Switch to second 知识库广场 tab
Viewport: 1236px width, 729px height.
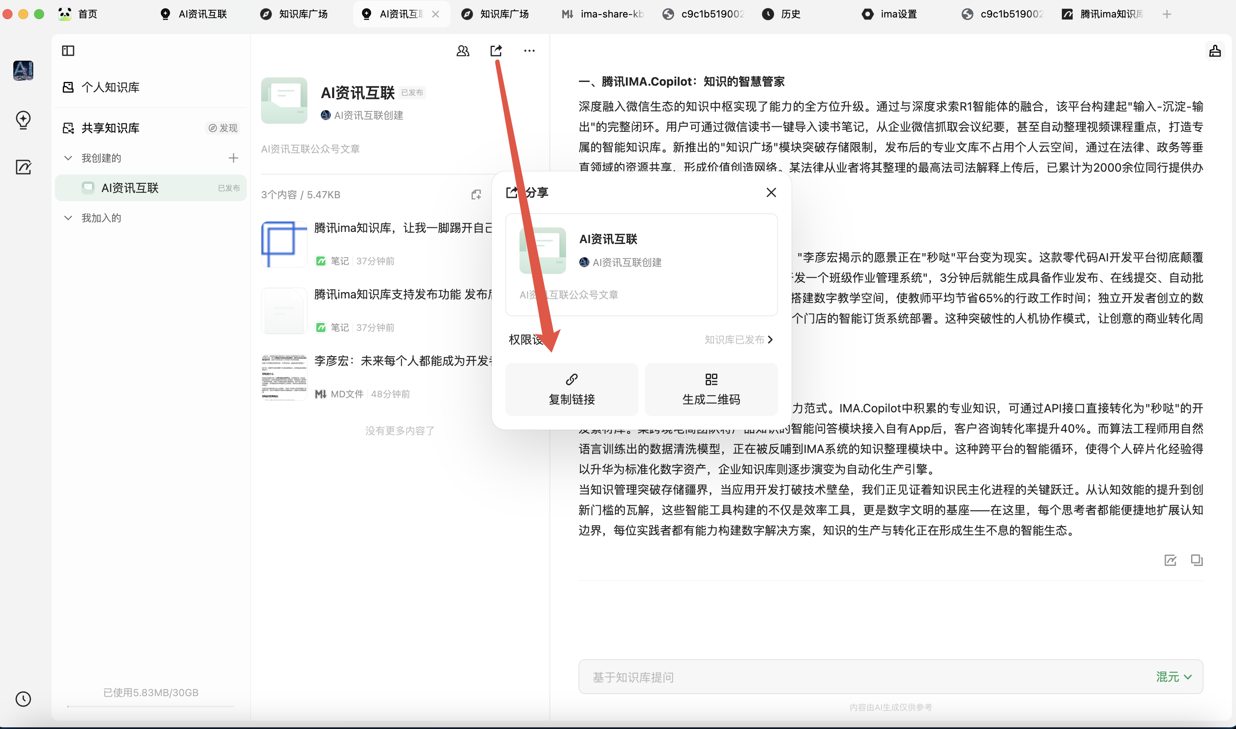click(496, 14)
